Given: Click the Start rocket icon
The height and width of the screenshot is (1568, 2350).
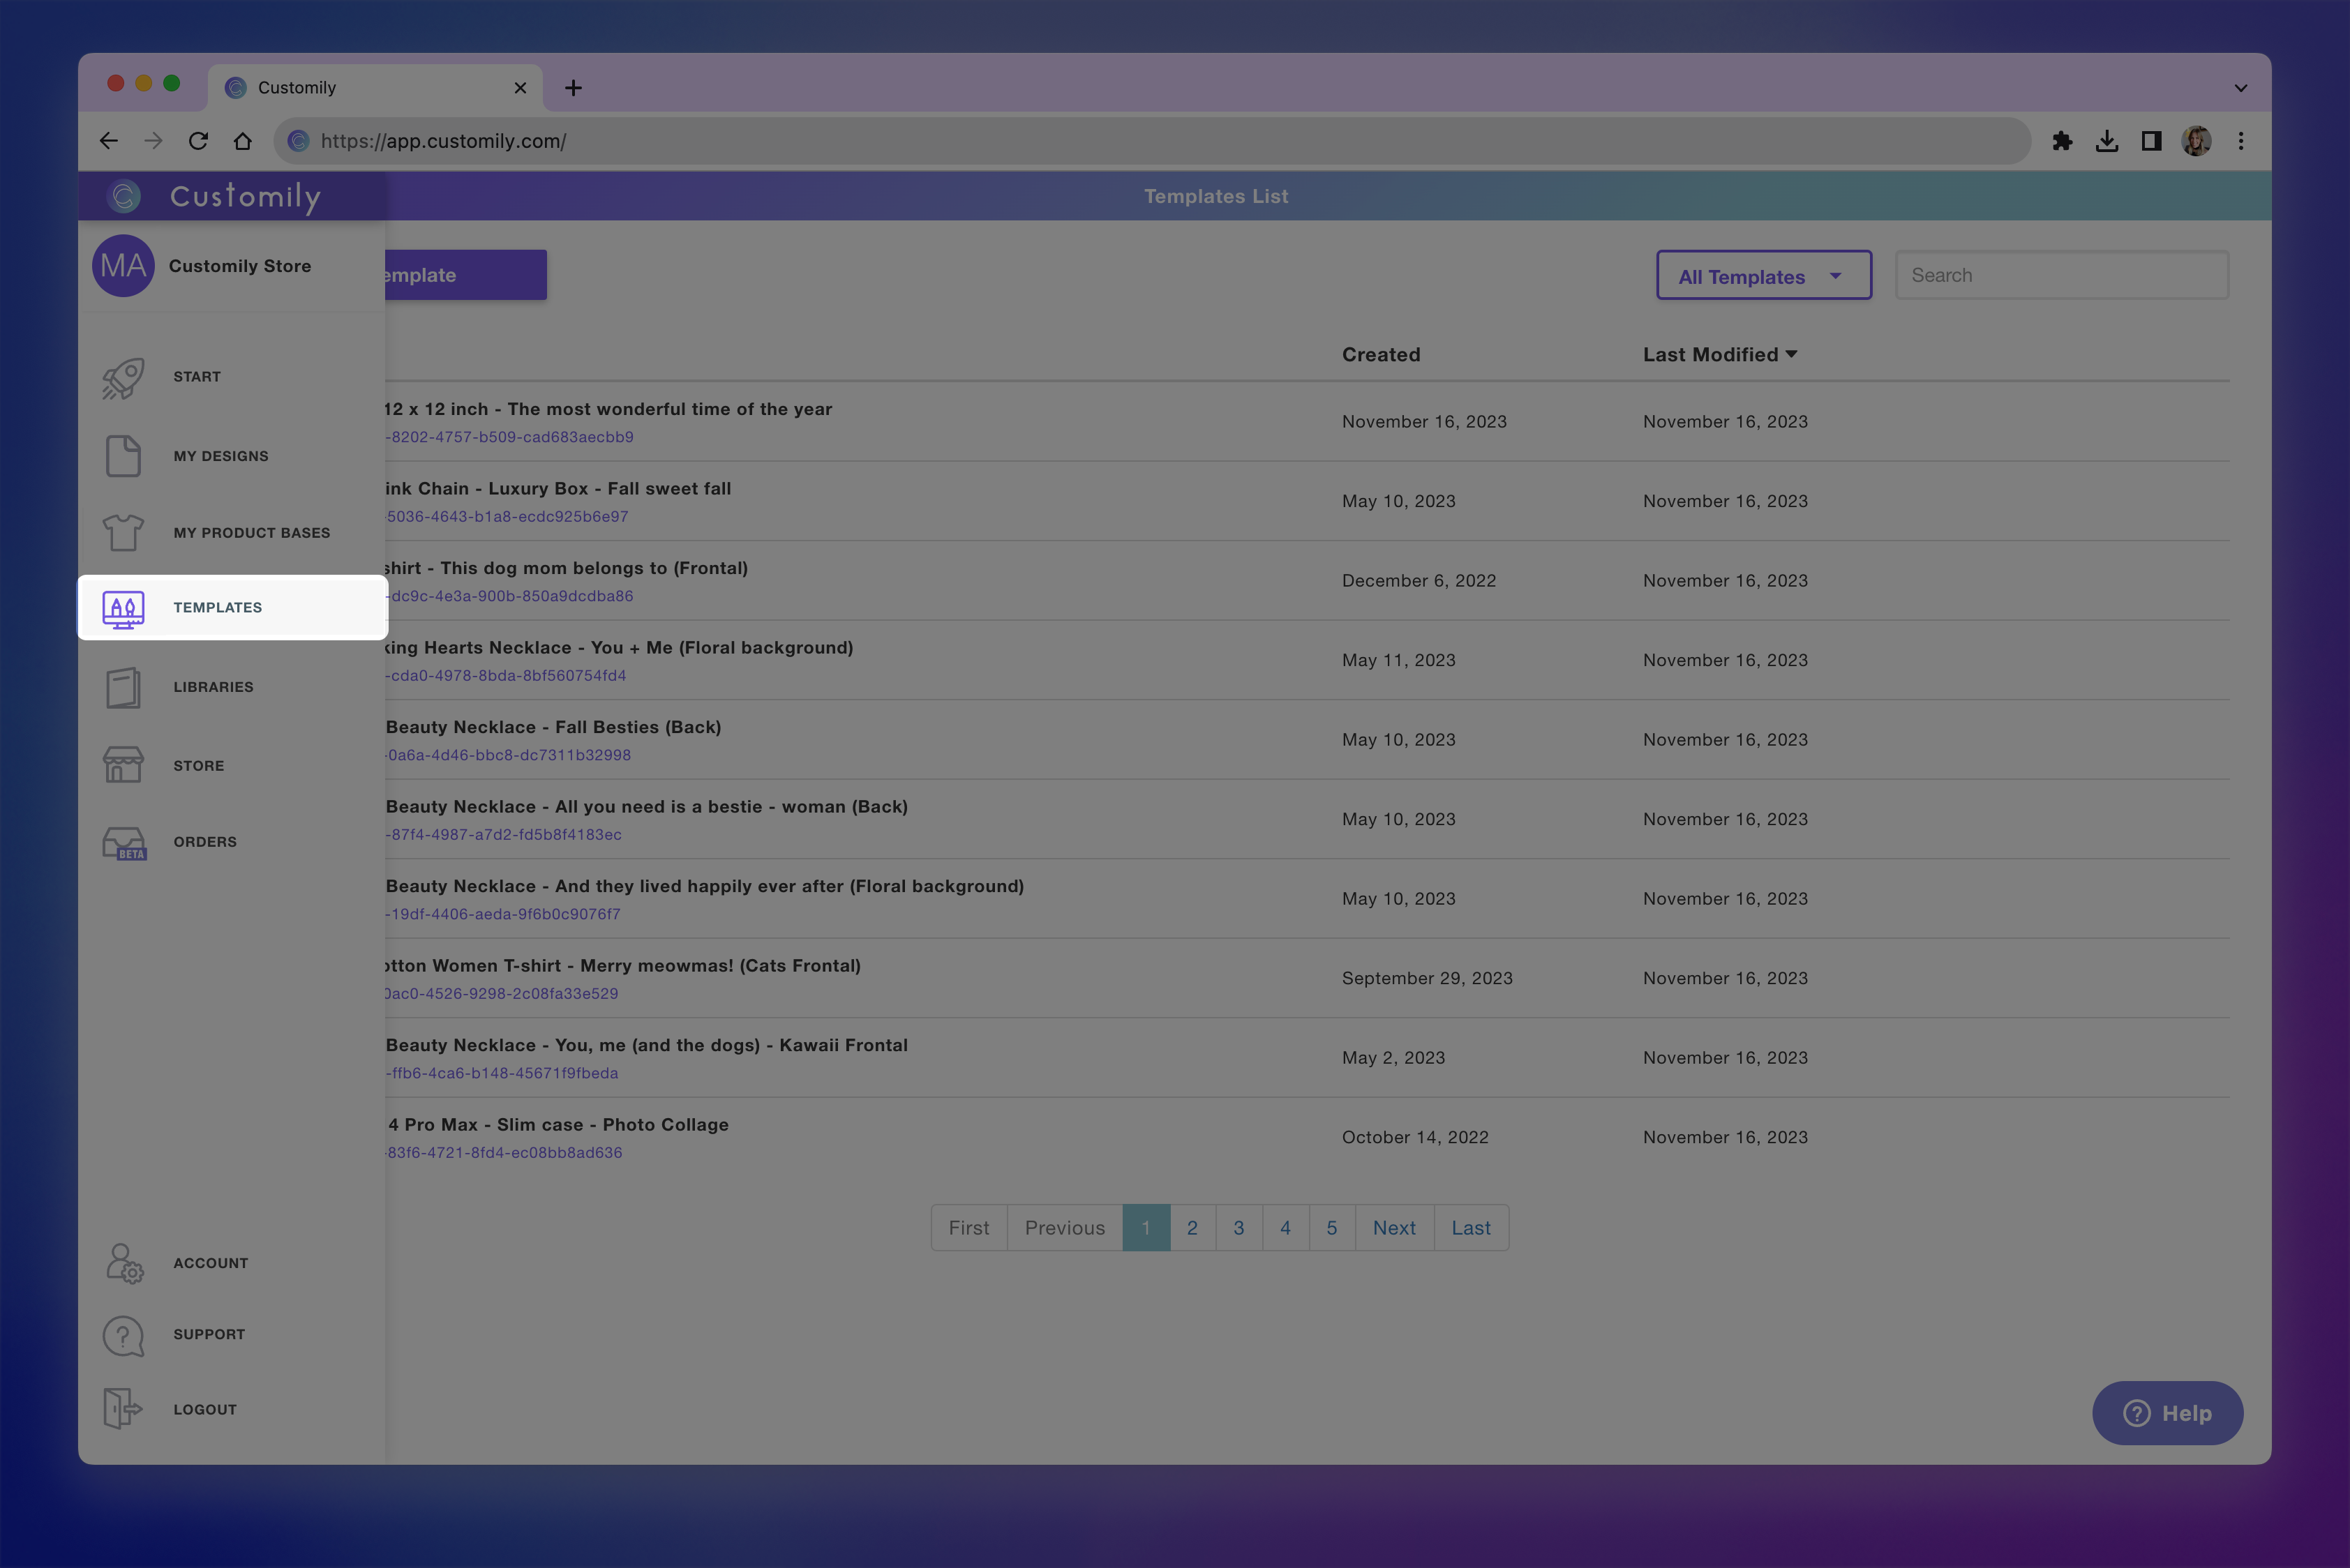Looking at the screenshot, I should point(123,378).
